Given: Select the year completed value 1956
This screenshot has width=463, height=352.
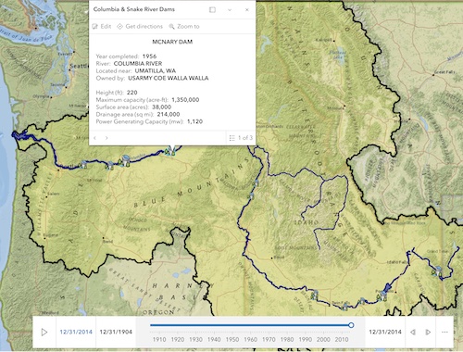Looking at the screenshot, I should coord(149,57).
